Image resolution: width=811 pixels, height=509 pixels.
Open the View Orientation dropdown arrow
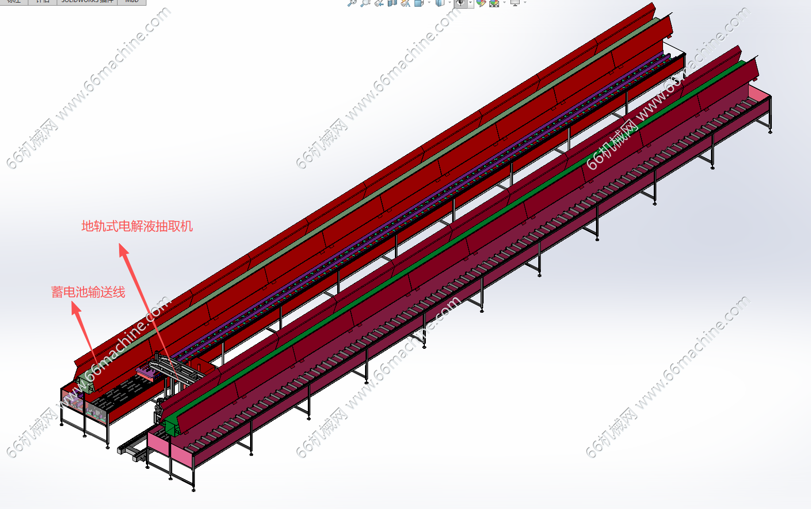(429, 3)
